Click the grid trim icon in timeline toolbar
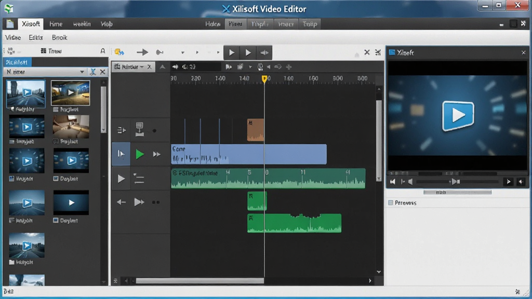Image resolution: width=532 pixels, height=299 pixels. [240, 67]
